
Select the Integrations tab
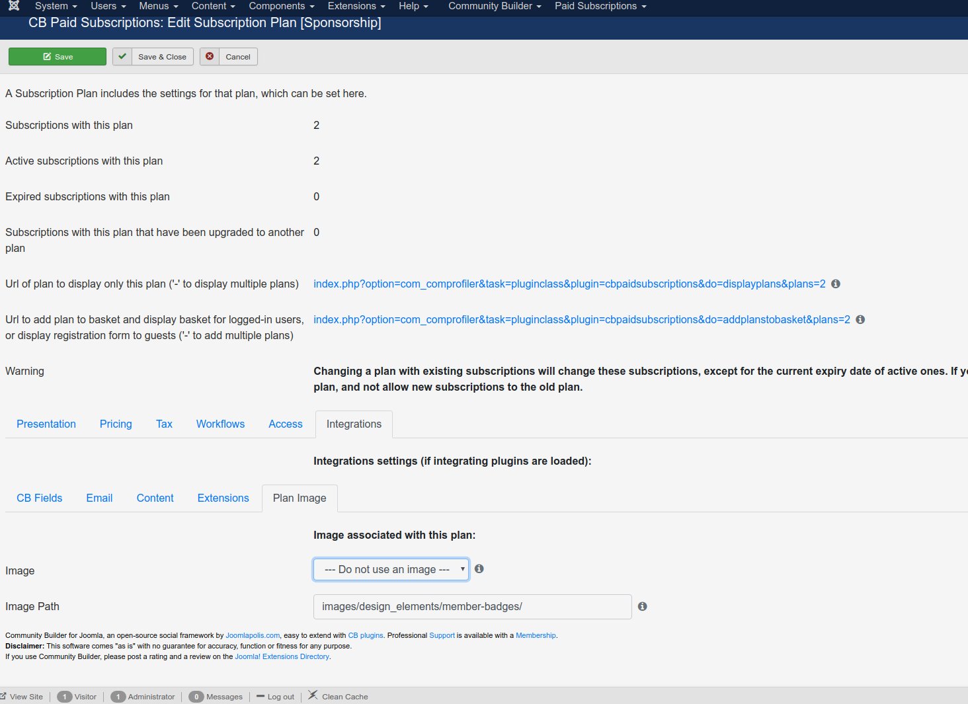pos(354,424)
